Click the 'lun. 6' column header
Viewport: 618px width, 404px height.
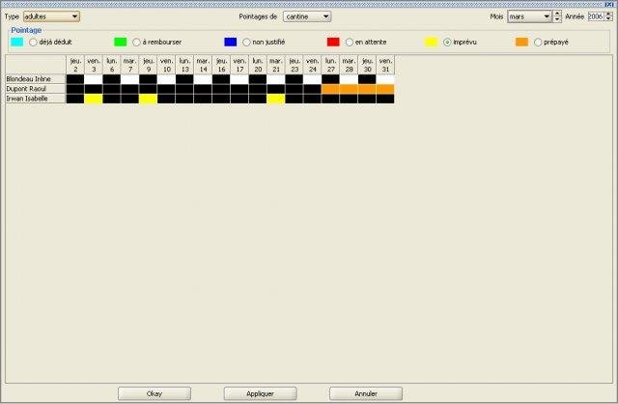point(112,65)
